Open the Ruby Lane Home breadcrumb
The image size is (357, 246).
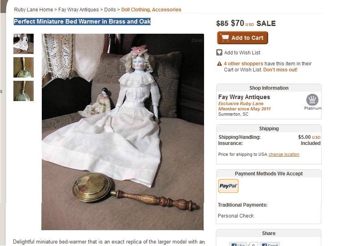click(x=33, y=10)
